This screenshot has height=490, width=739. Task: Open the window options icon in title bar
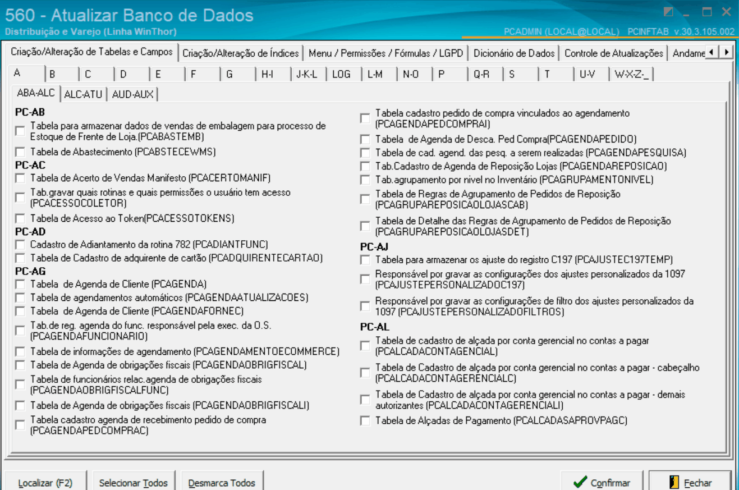[x=668, y=12]
